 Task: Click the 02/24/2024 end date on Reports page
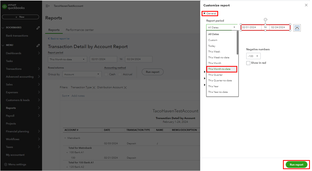point(139,59)
